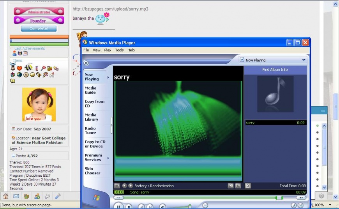339x209 pixels.
Task: Click the fast forward button on seek bar
Action: click(300, 198)
